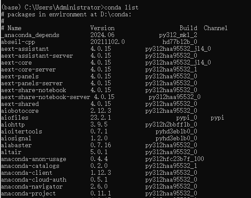Click version "3.9.5" of aiohttp
Image resolution: width=251 pixels, height=198 pixels.
tap(99, 124)
